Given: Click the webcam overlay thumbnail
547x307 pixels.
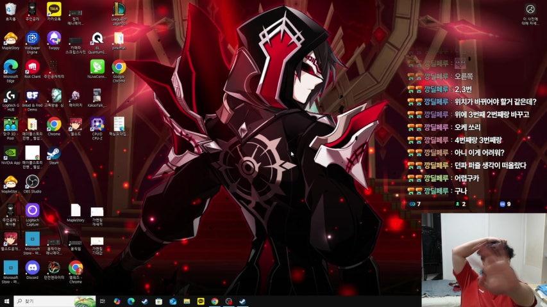Looking at the screenshot, I should click(x=484, y=260).
